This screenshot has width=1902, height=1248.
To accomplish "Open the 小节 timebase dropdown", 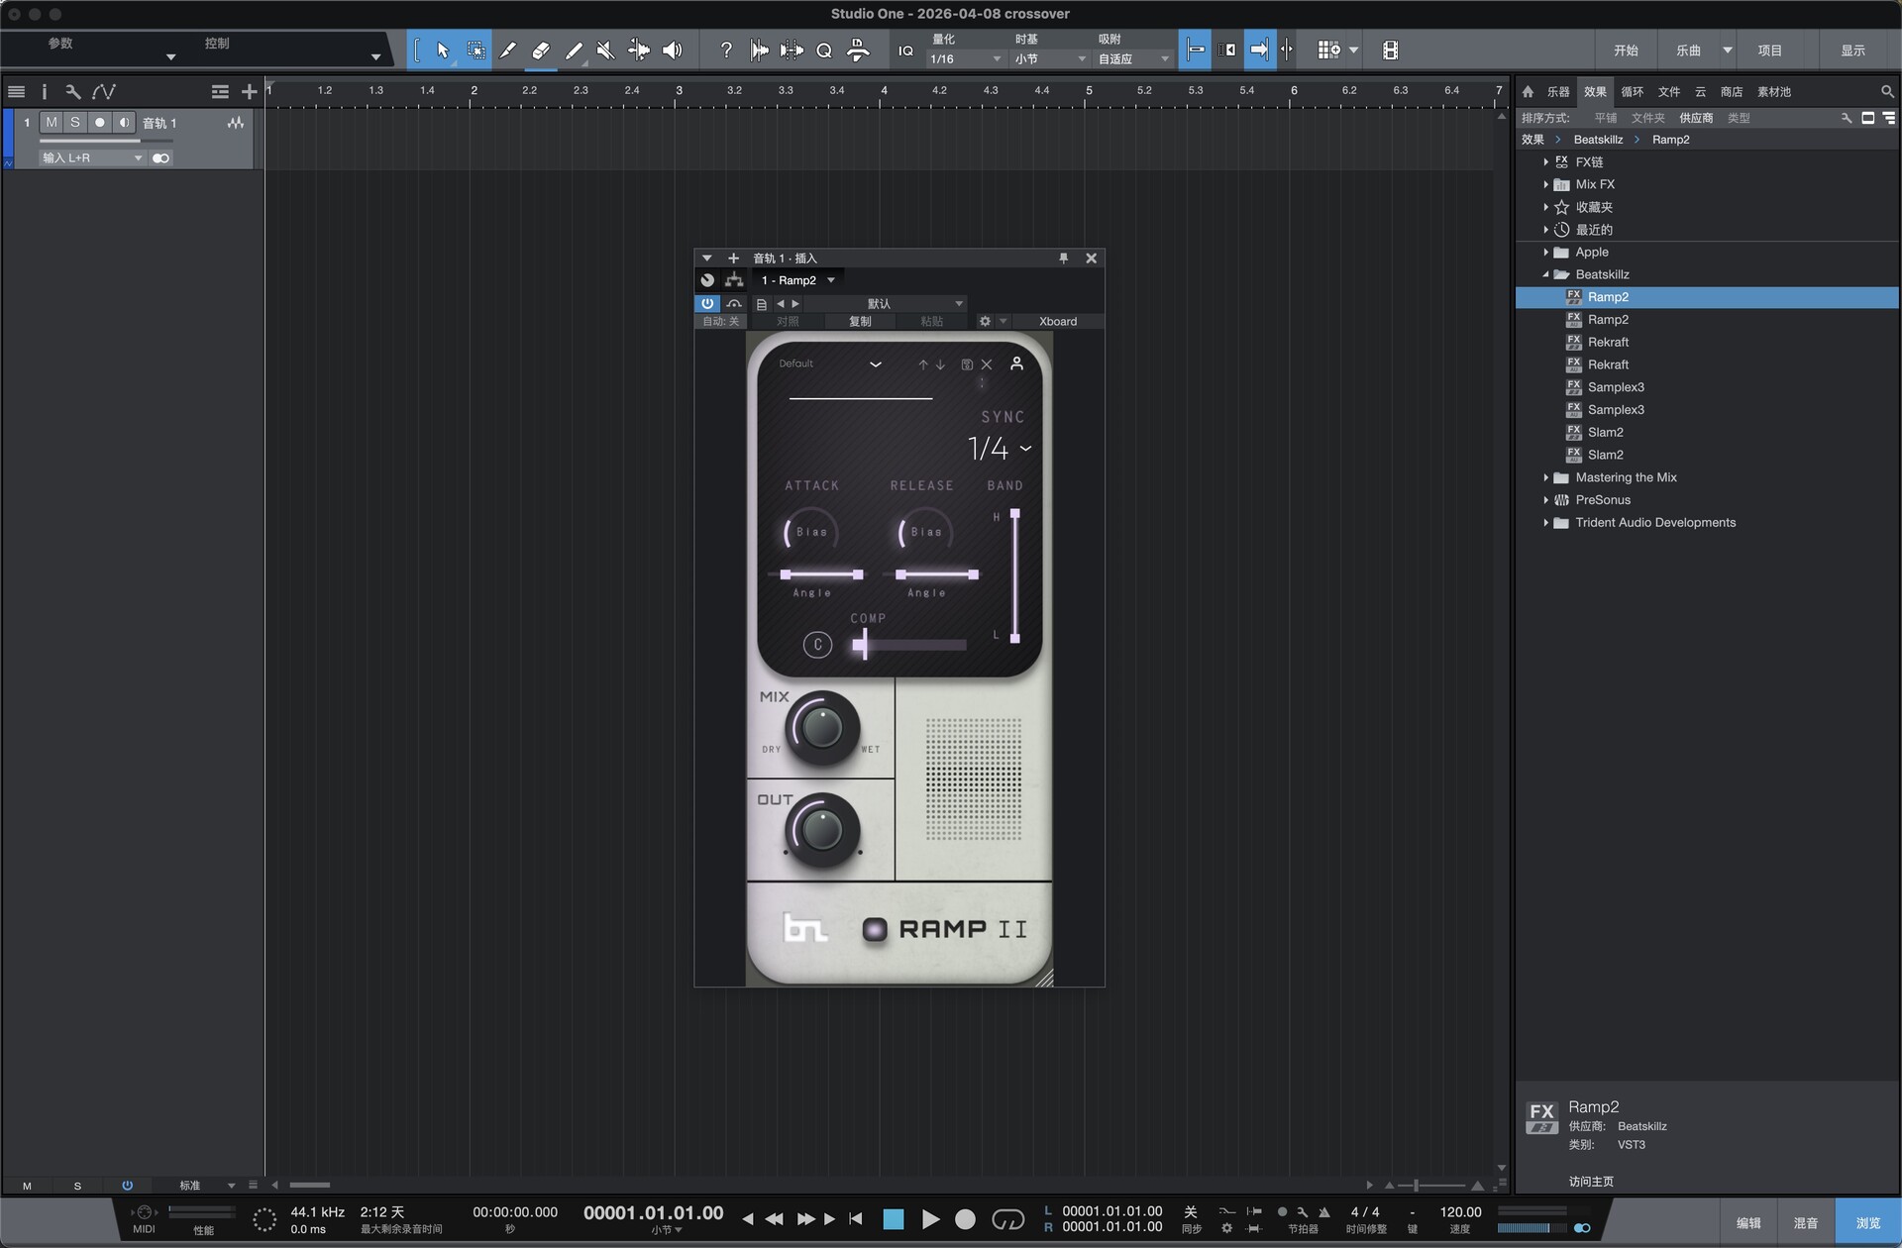I will 1050,59.
